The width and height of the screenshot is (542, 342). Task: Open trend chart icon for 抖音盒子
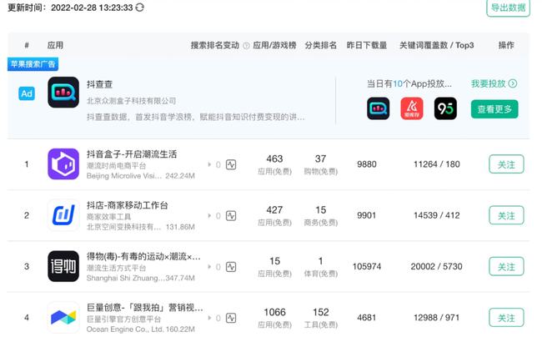pyautogui.click(x=231, y=164)
